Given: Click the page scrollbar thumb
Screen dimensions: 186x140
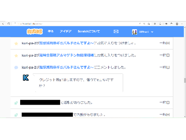Looking at the screenshot, I should [x=185, y=80].
